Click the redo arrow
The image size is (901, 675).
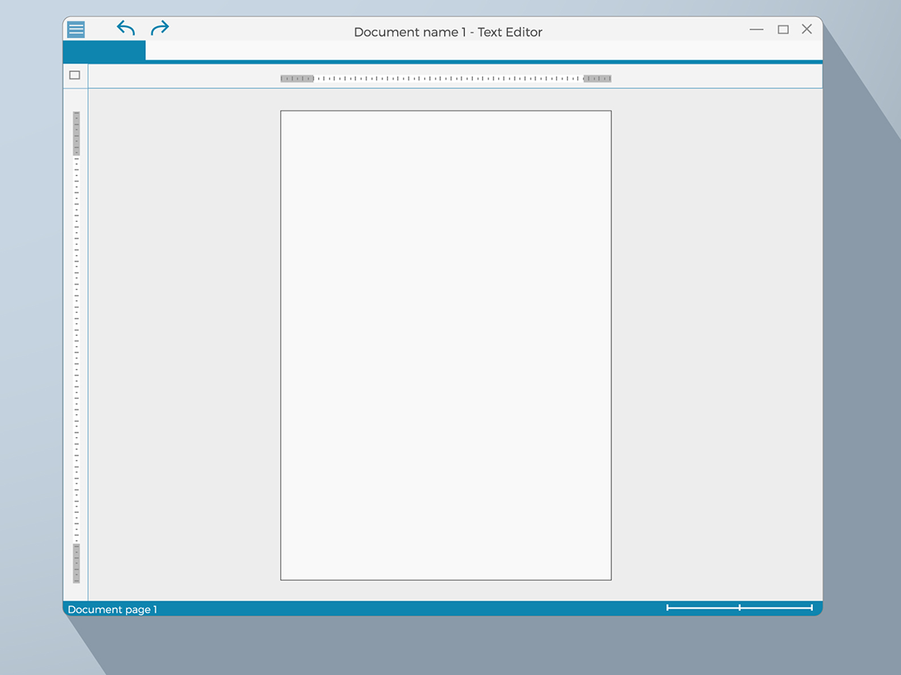tap(159, 29)
